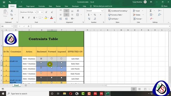Viewport: 171px width, 96px height.
Task: Decrease the font size
Action: pos(52,12)
